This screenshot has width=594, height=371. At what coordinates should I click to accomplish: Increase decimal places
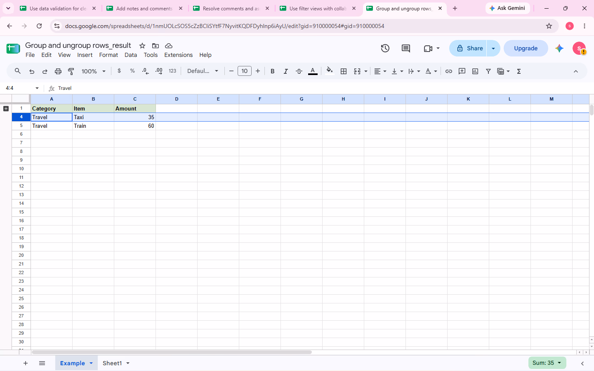point(159,71)
